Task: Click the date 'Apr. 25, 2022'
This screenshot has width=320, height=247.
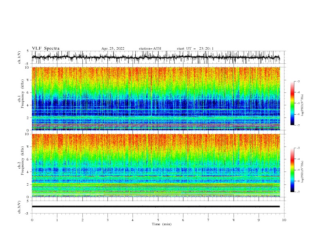Action: point(113,48)
